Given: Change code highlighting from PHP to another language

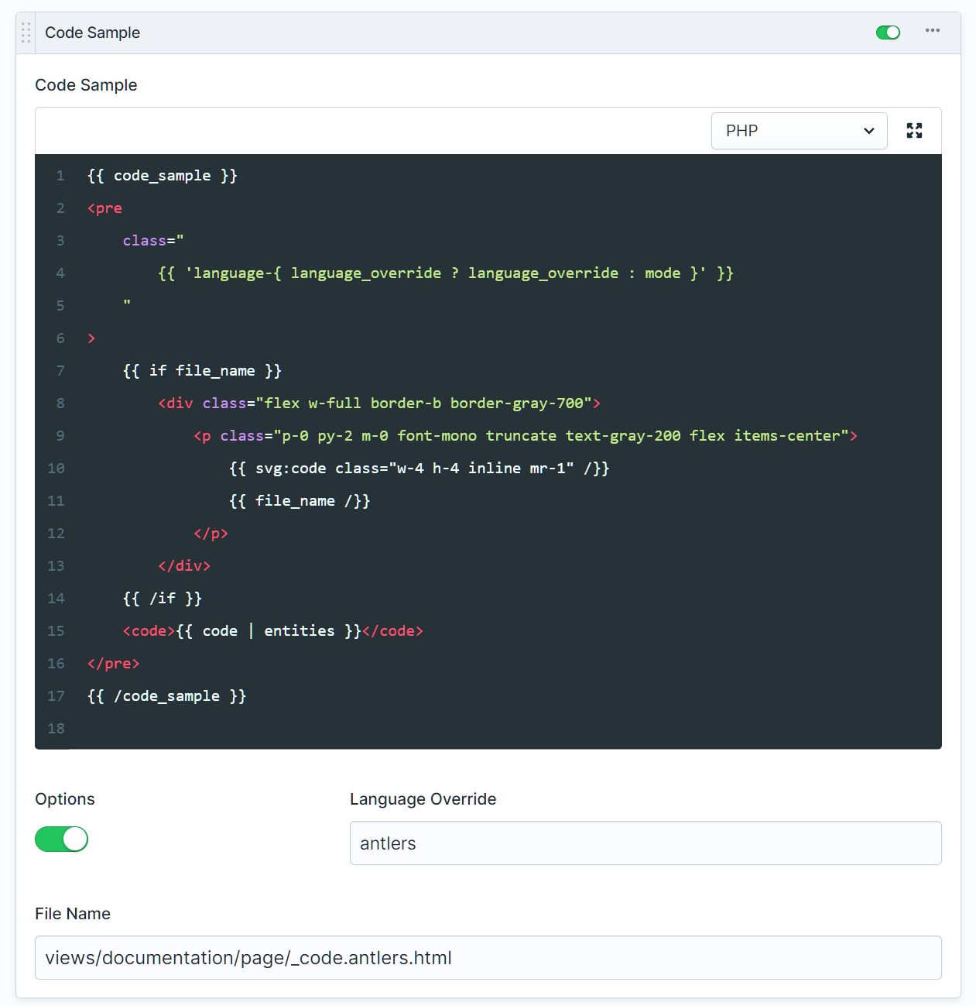Looking at the screenshot, I should tap(799, 130).
